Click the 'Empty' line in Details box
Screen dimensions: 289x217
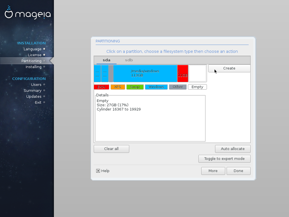[103, 101]
